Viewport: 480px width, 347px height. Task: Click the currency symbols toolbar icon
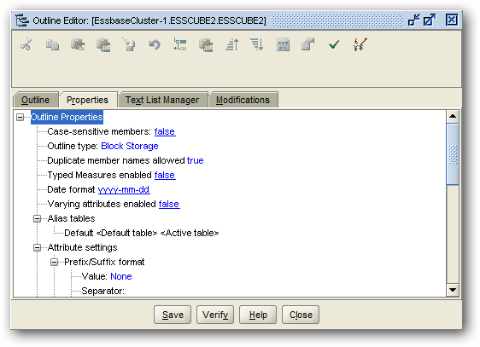click(x=360, y=44)
